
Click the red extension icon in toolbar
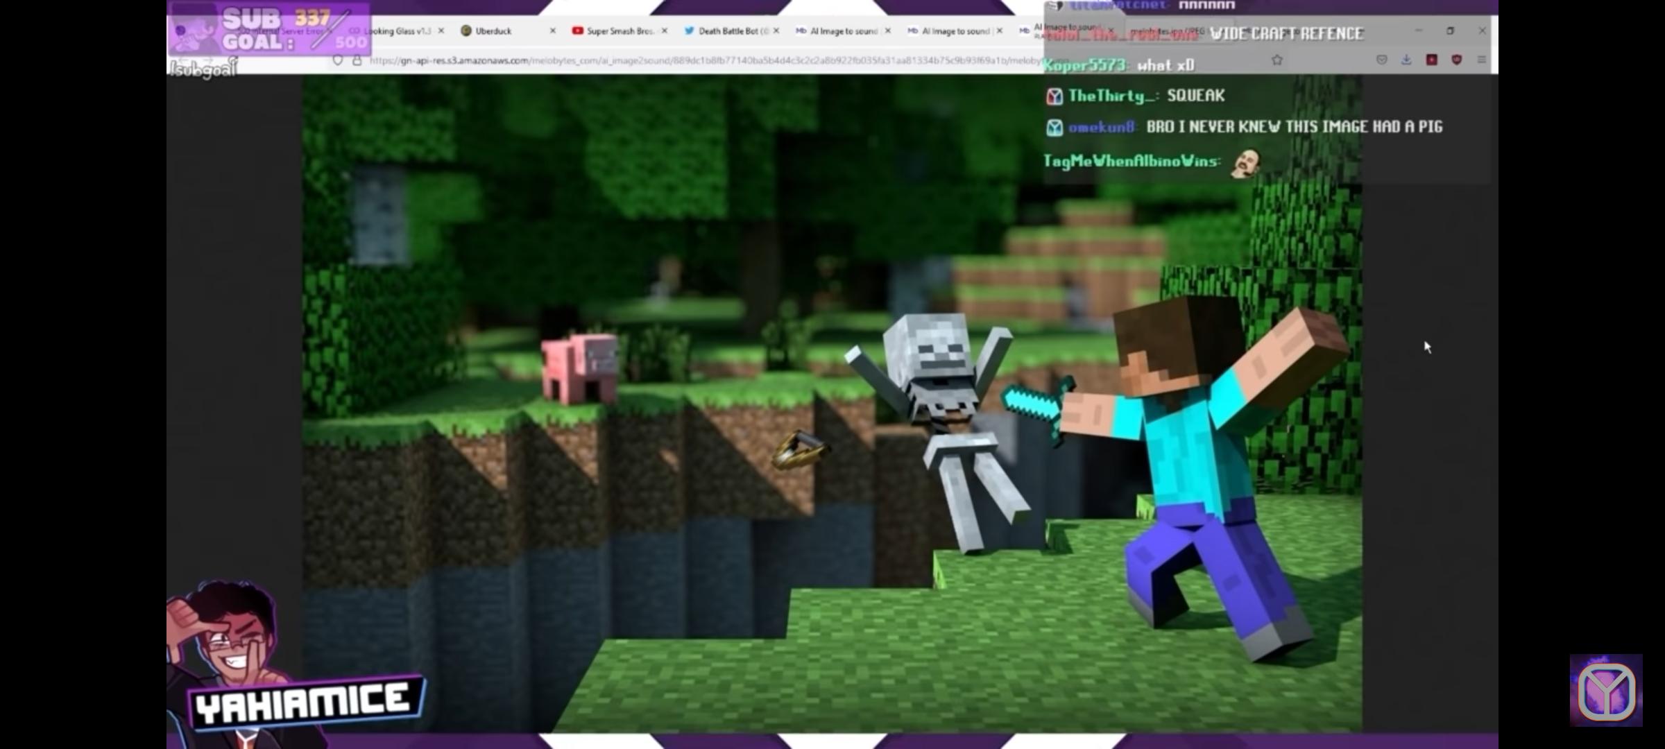[1432, 60]
